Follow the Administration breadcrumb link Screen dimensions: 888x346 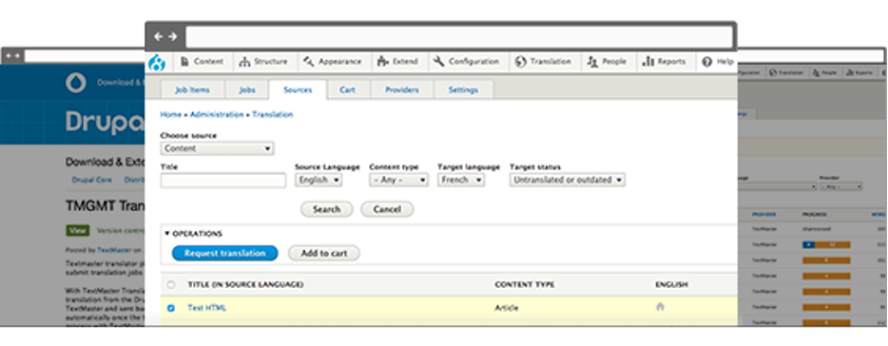(x=217, y=114)
